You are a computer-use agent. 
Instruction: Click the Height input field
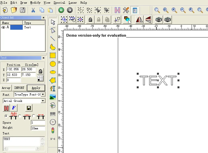(x=38, y=128)
